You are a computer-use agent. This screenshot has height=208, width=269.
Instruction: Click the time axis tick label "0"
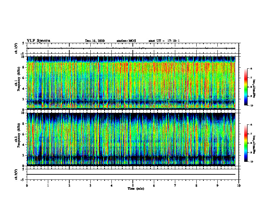click(x=27, y=186)
